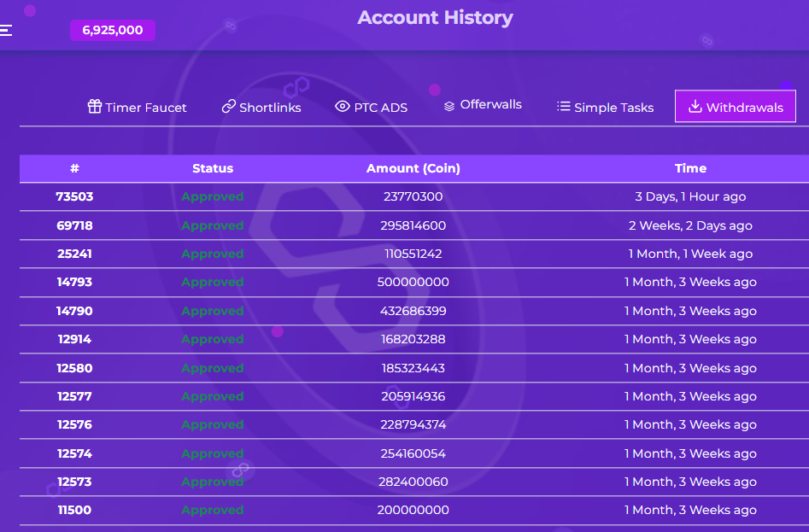Select withdrawal ID 73503
This screenshot has height=532, width=809.
click(x=75, y=196)
